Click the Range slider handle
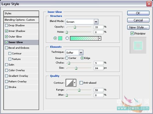This screenshot has width=153, height=114. 79,90
